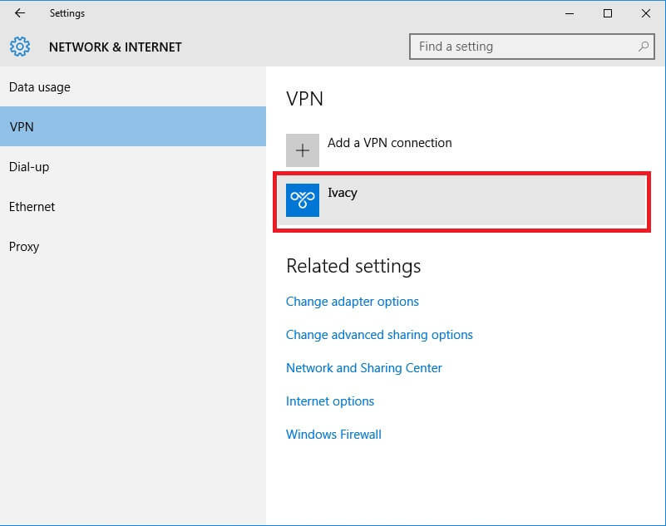The width and height of the screenshot is (666, 526).
Task: Click the search magnifier icon
Action: click(644, 47)
